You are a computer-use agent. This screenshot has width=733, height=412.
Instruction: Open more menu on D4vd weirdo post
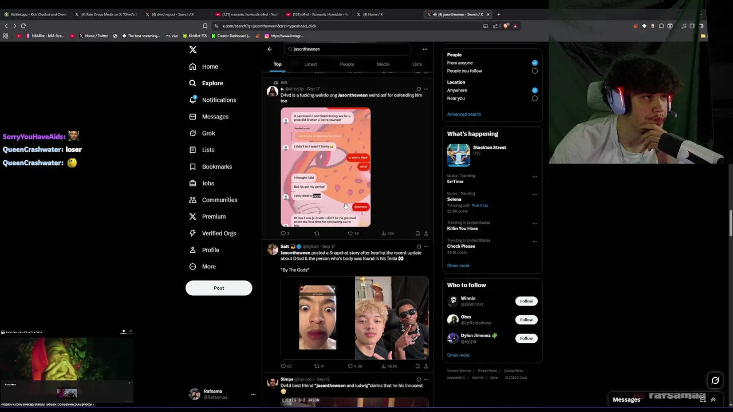[425, 89]
